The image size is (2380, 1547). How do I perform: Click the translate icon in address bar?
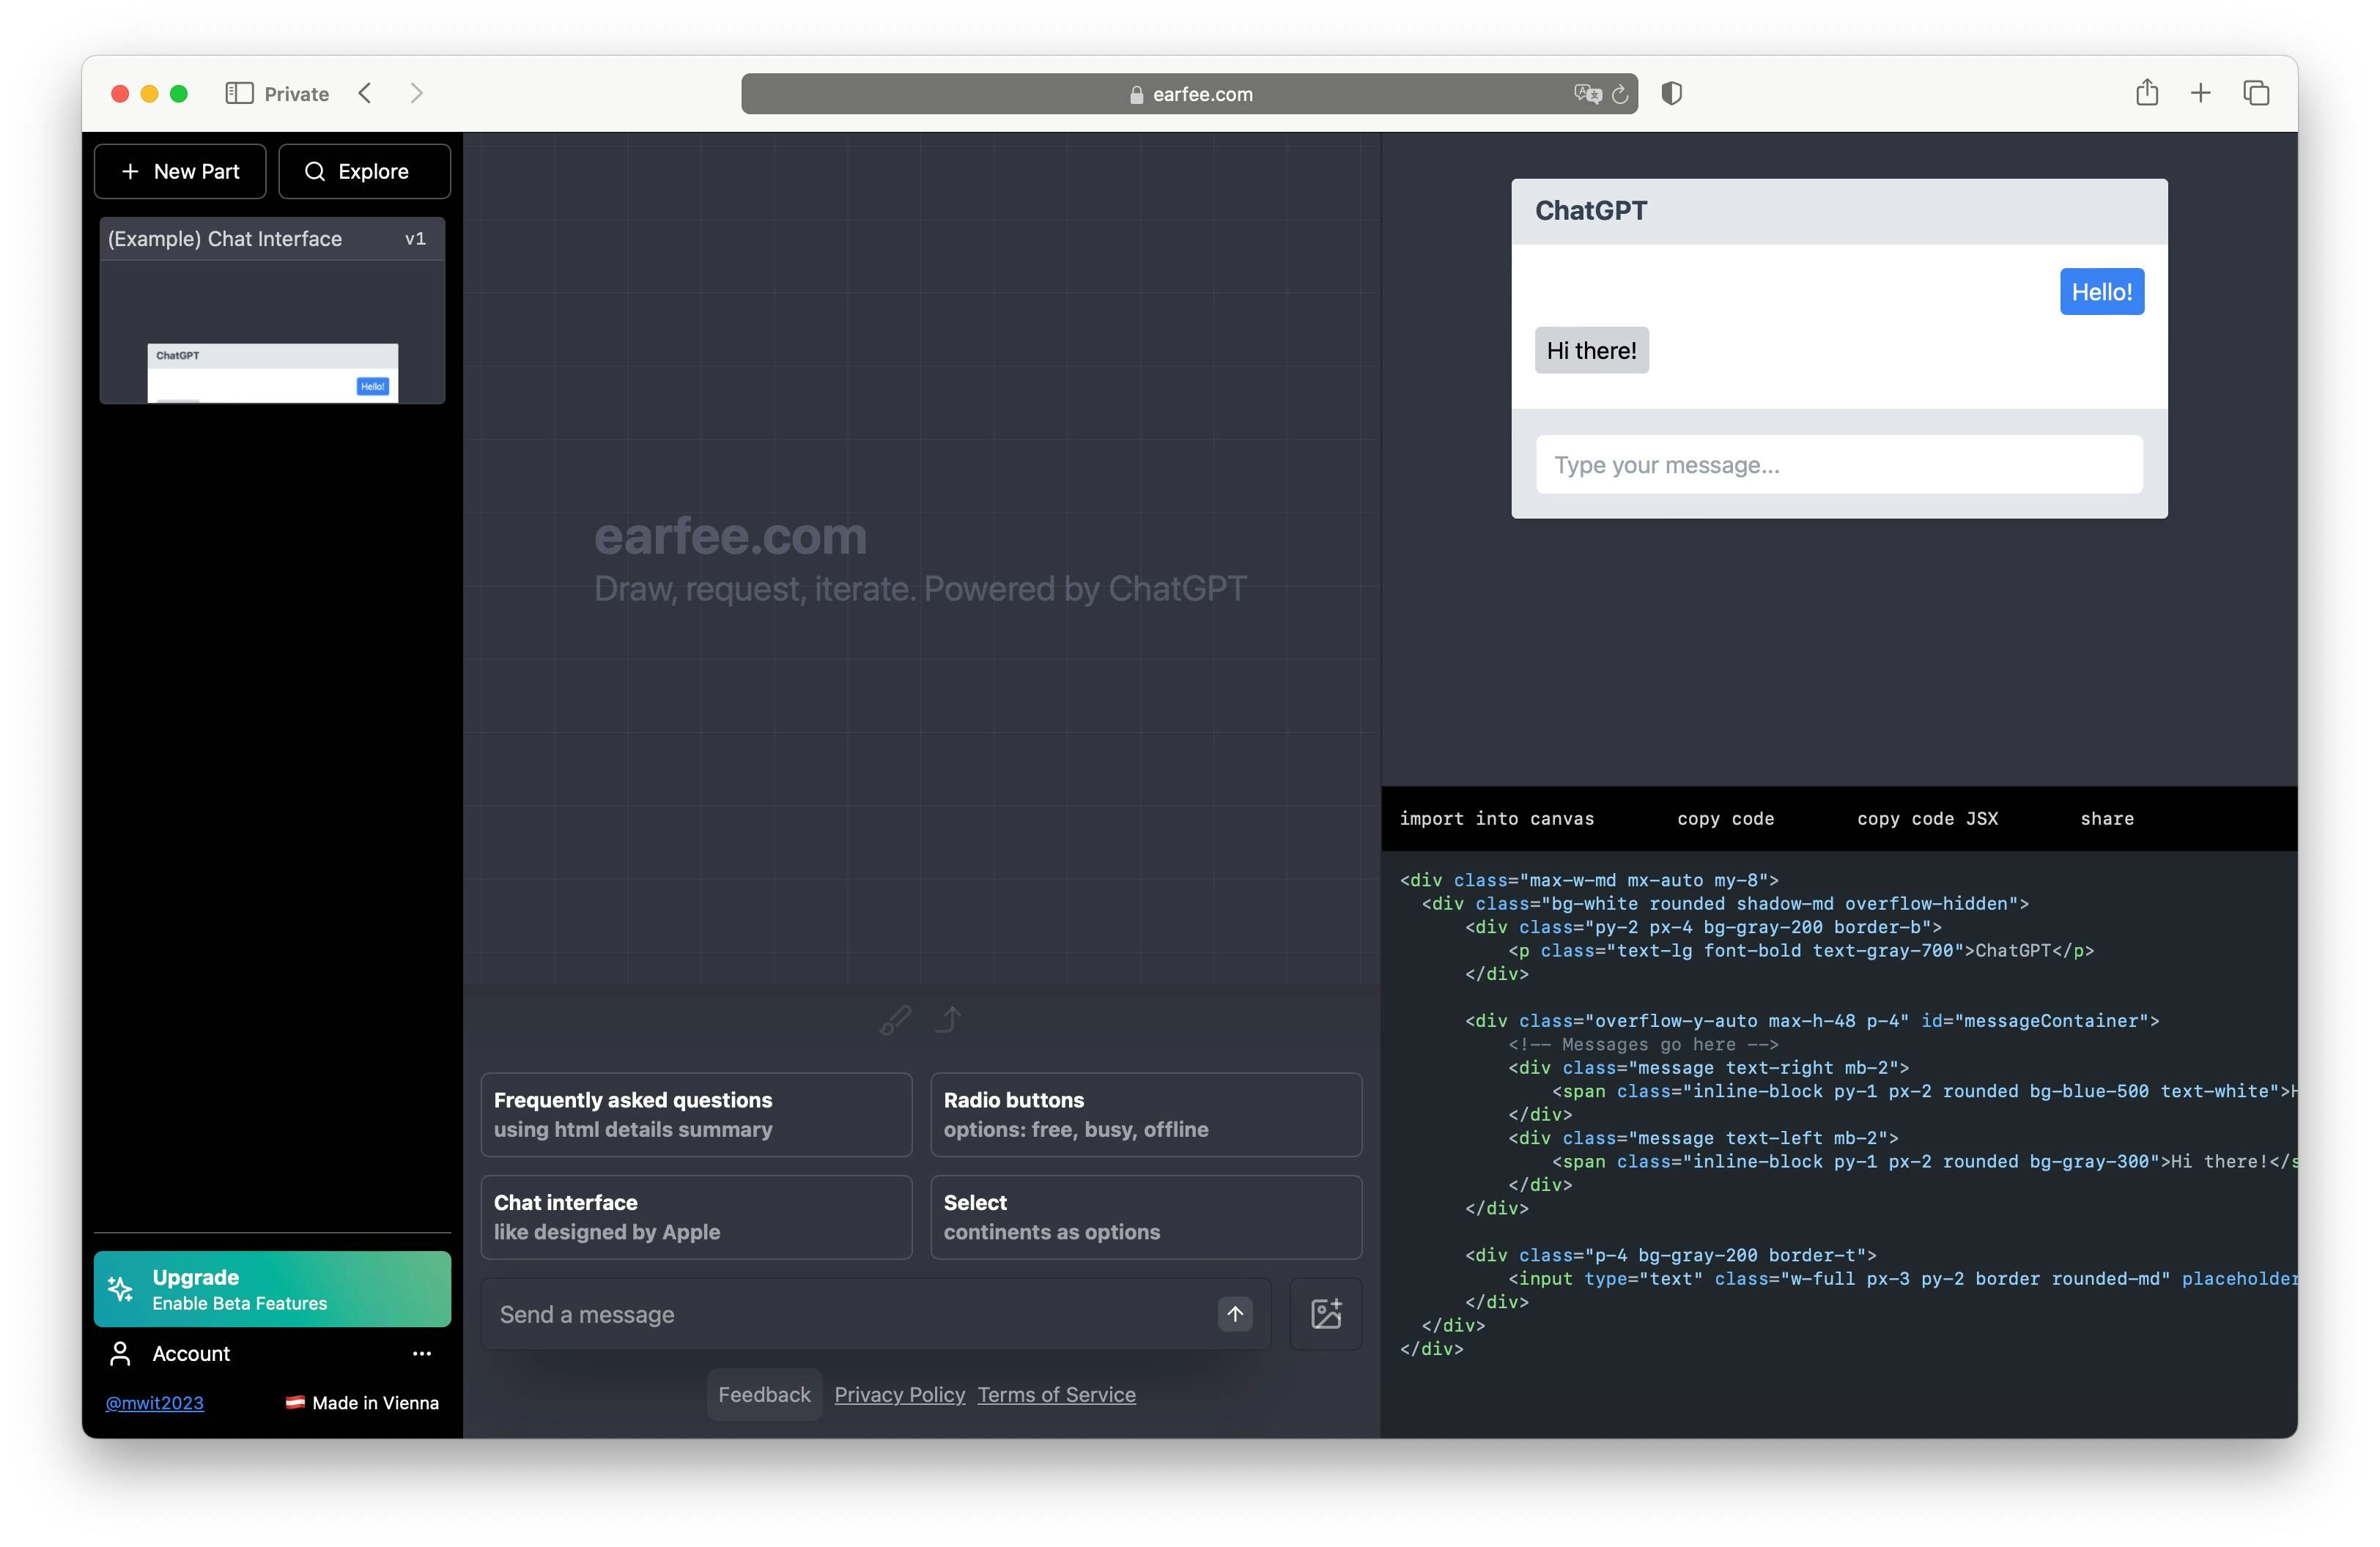[x=1587, y=94]
